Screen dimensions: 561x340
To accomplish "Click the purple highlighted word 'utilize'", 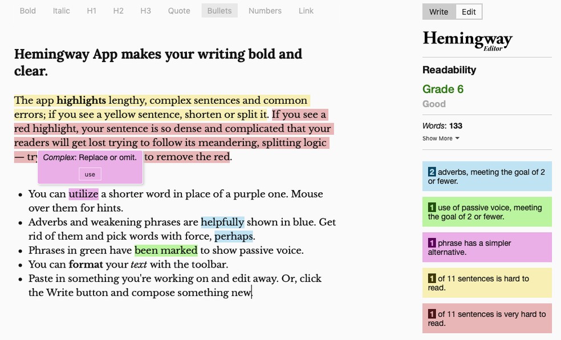I will click(x=83, y=194).
